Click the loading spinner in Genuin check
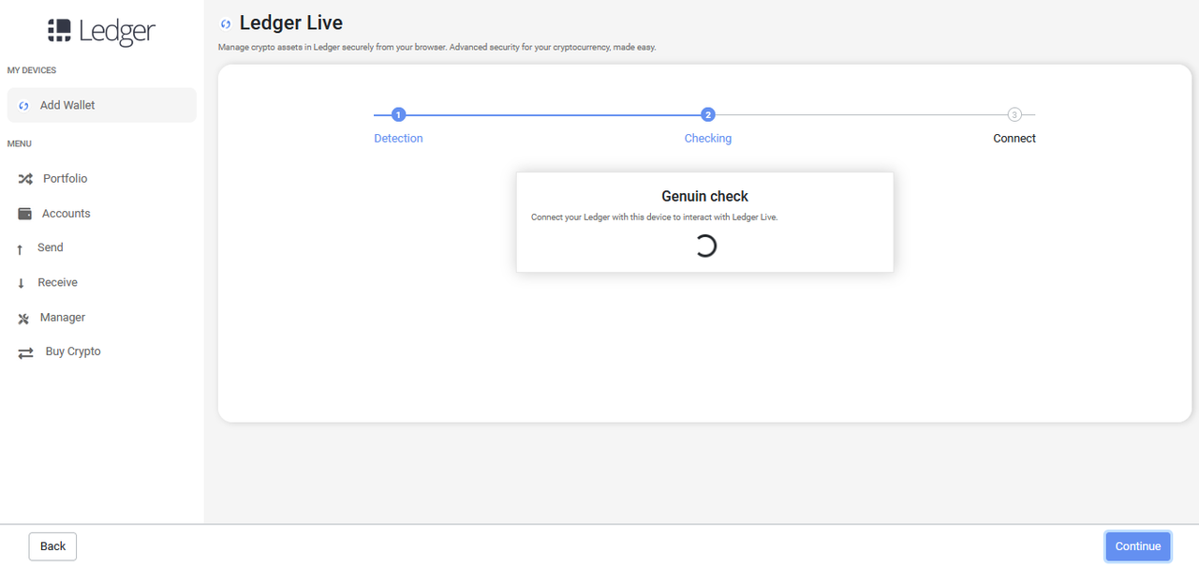The width and height of the screenshot is (1199, 568). (705, 246)
